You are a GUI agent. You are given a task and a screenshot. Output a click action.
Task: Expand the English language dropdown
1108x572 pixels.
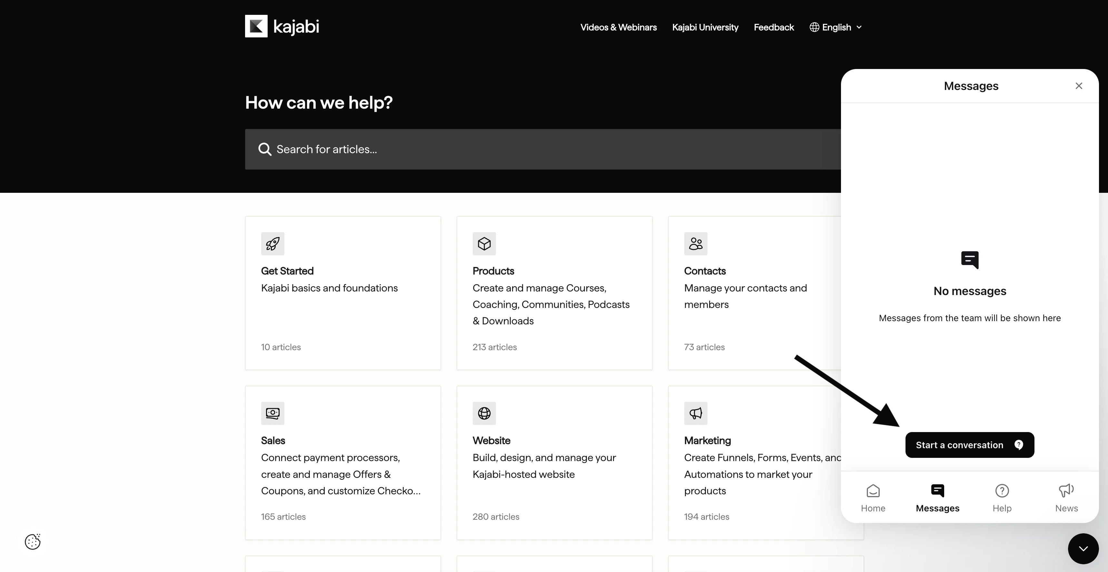(x=836, y=27)
